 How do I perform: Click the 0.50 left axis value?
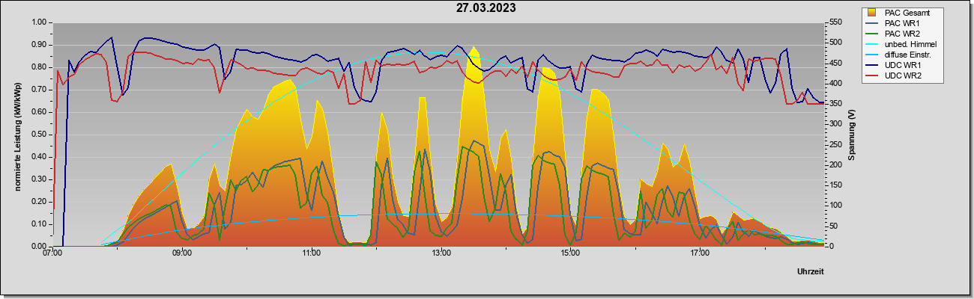point(40,135)
